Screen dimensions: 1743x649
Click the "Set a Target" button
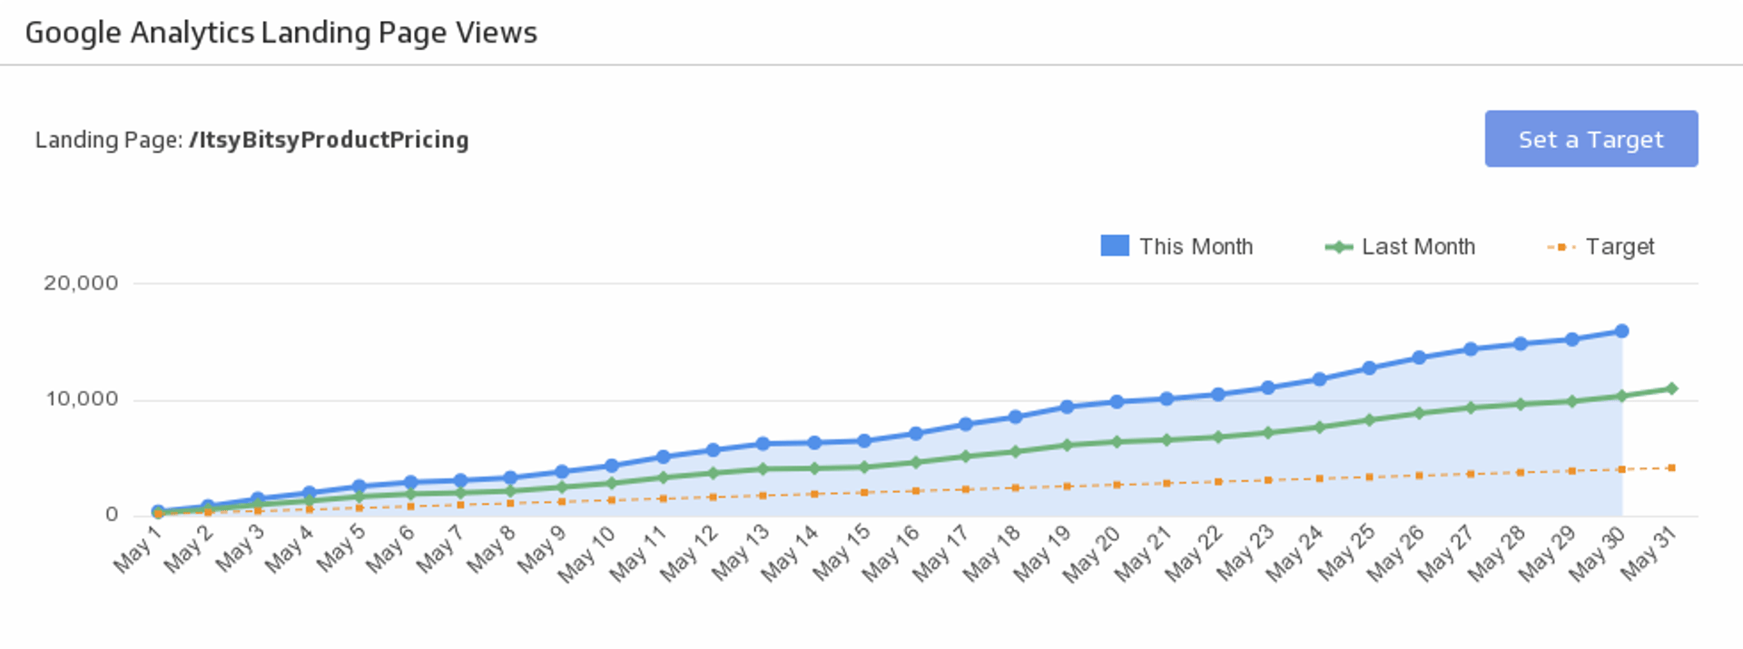tap(1590, 138)
